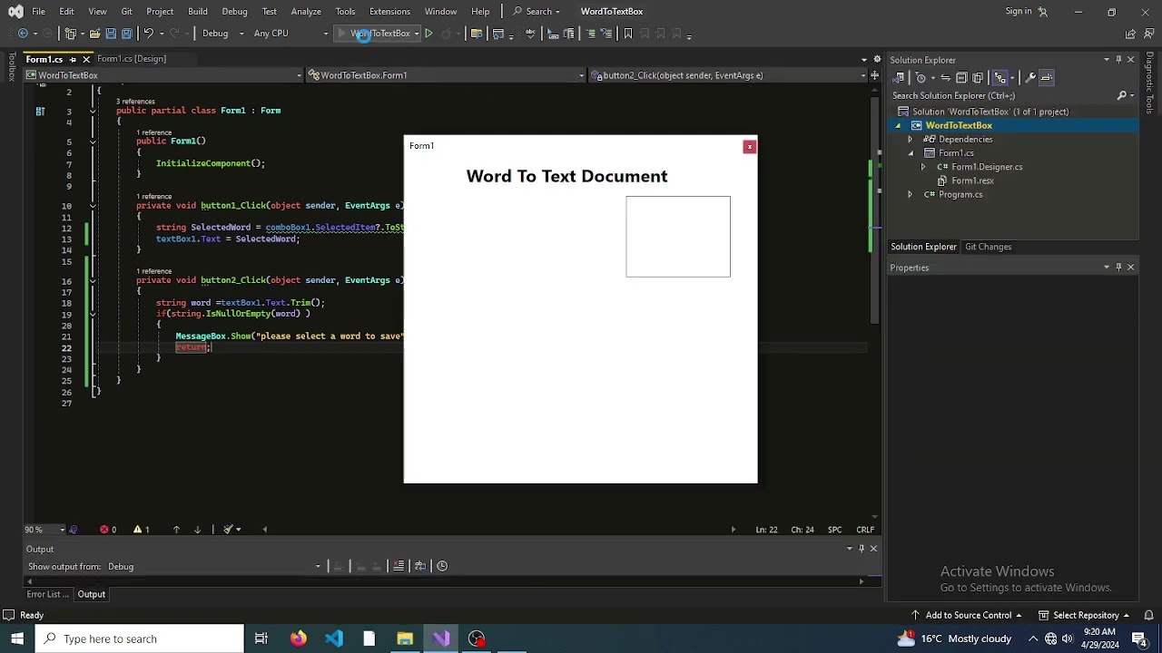Expand the Program.cs node

coord(910,195)
